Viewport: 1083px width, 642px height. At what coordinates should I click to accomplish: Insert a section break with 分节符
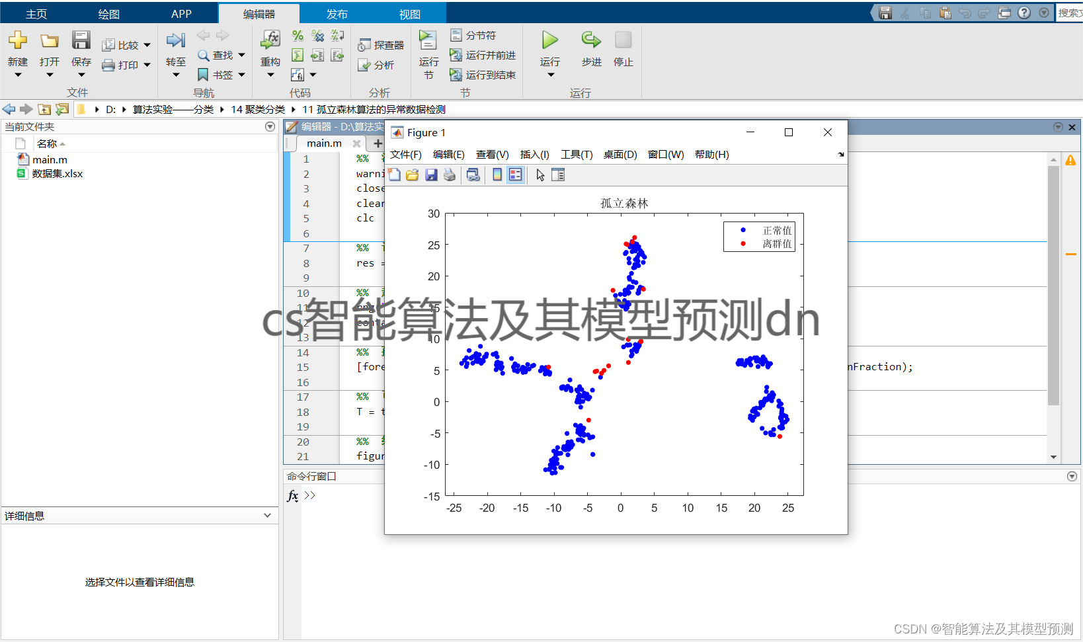coord(473,35)
